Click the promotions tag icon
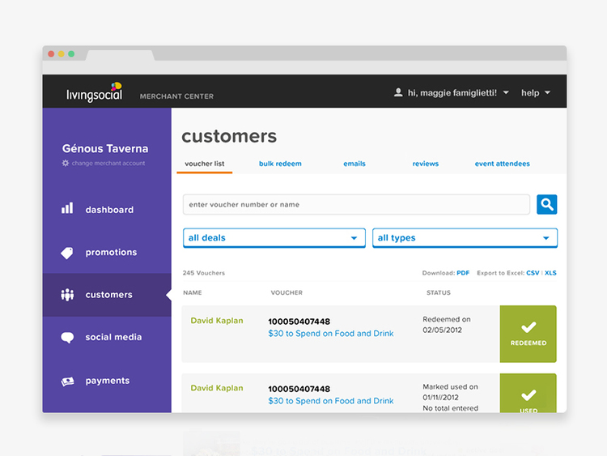The height and width of the screenshot is (456, 607). (67, 253)
